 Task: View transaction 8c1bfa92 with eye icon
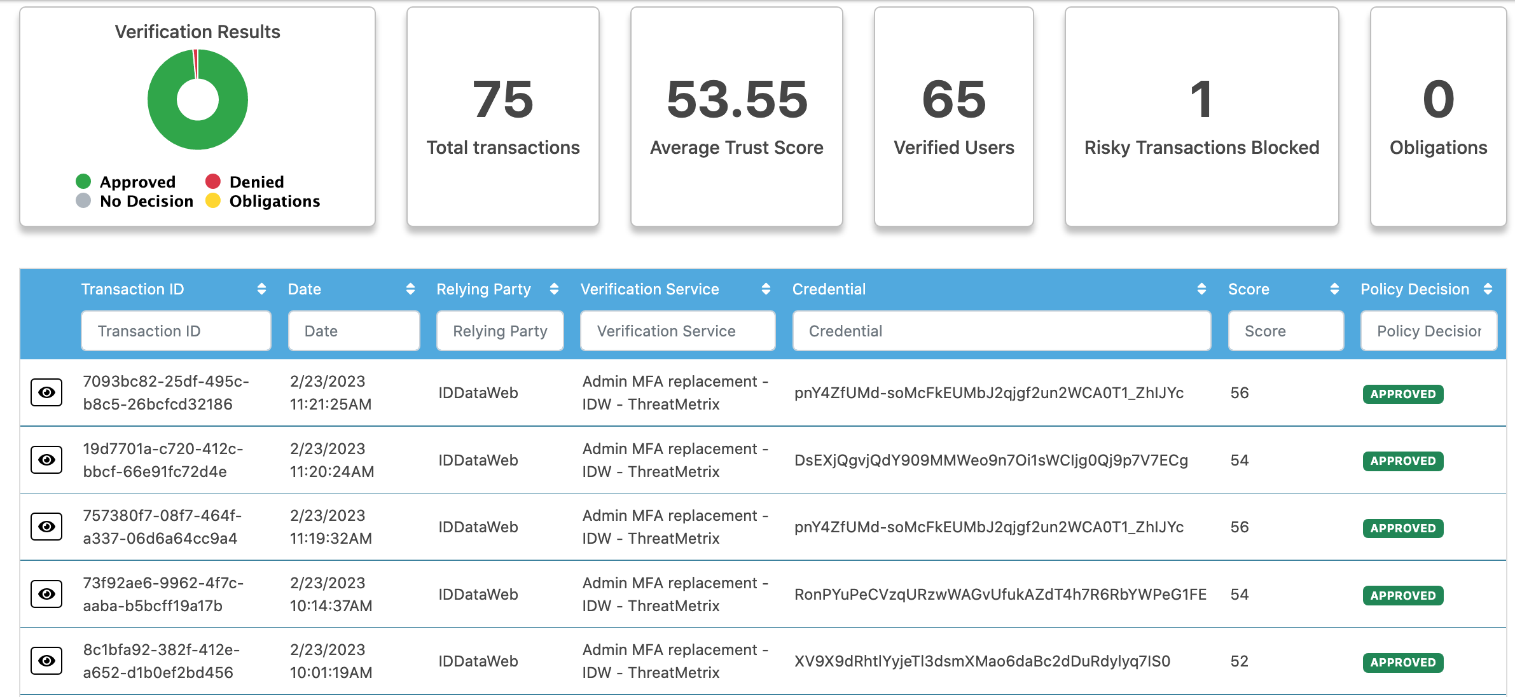coord(46,661)
